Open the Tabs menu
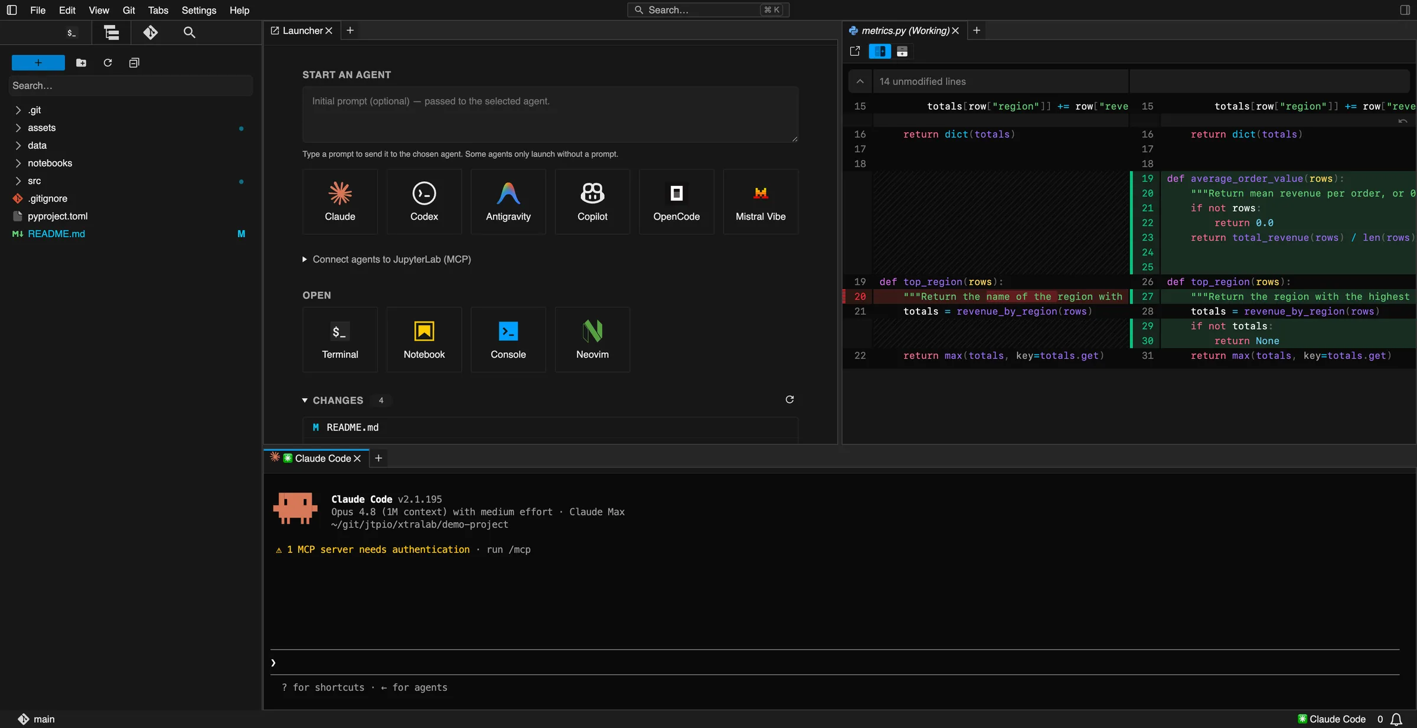 pyautogui.click(x=158, y=10)
